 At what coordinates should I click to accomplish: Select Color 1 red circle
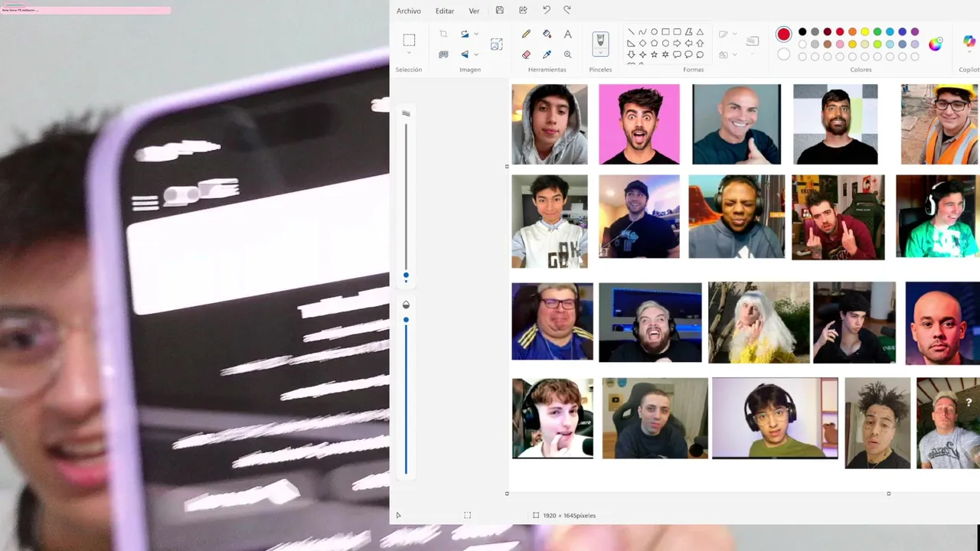[x=783, y=34]
